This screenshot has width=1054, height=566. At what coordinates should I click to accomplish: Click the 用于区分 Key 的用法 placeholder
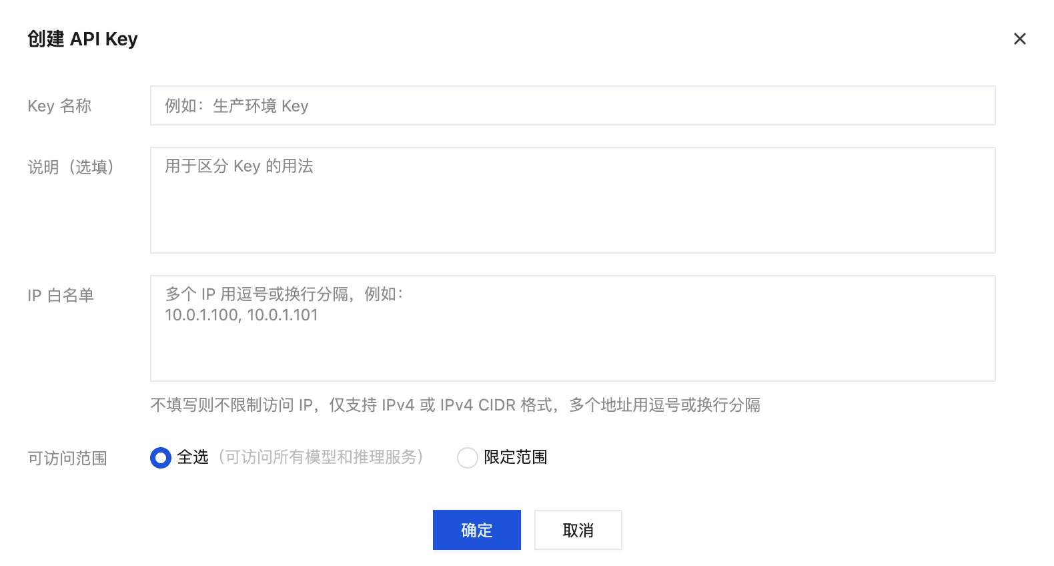click(x=239, y=166)
